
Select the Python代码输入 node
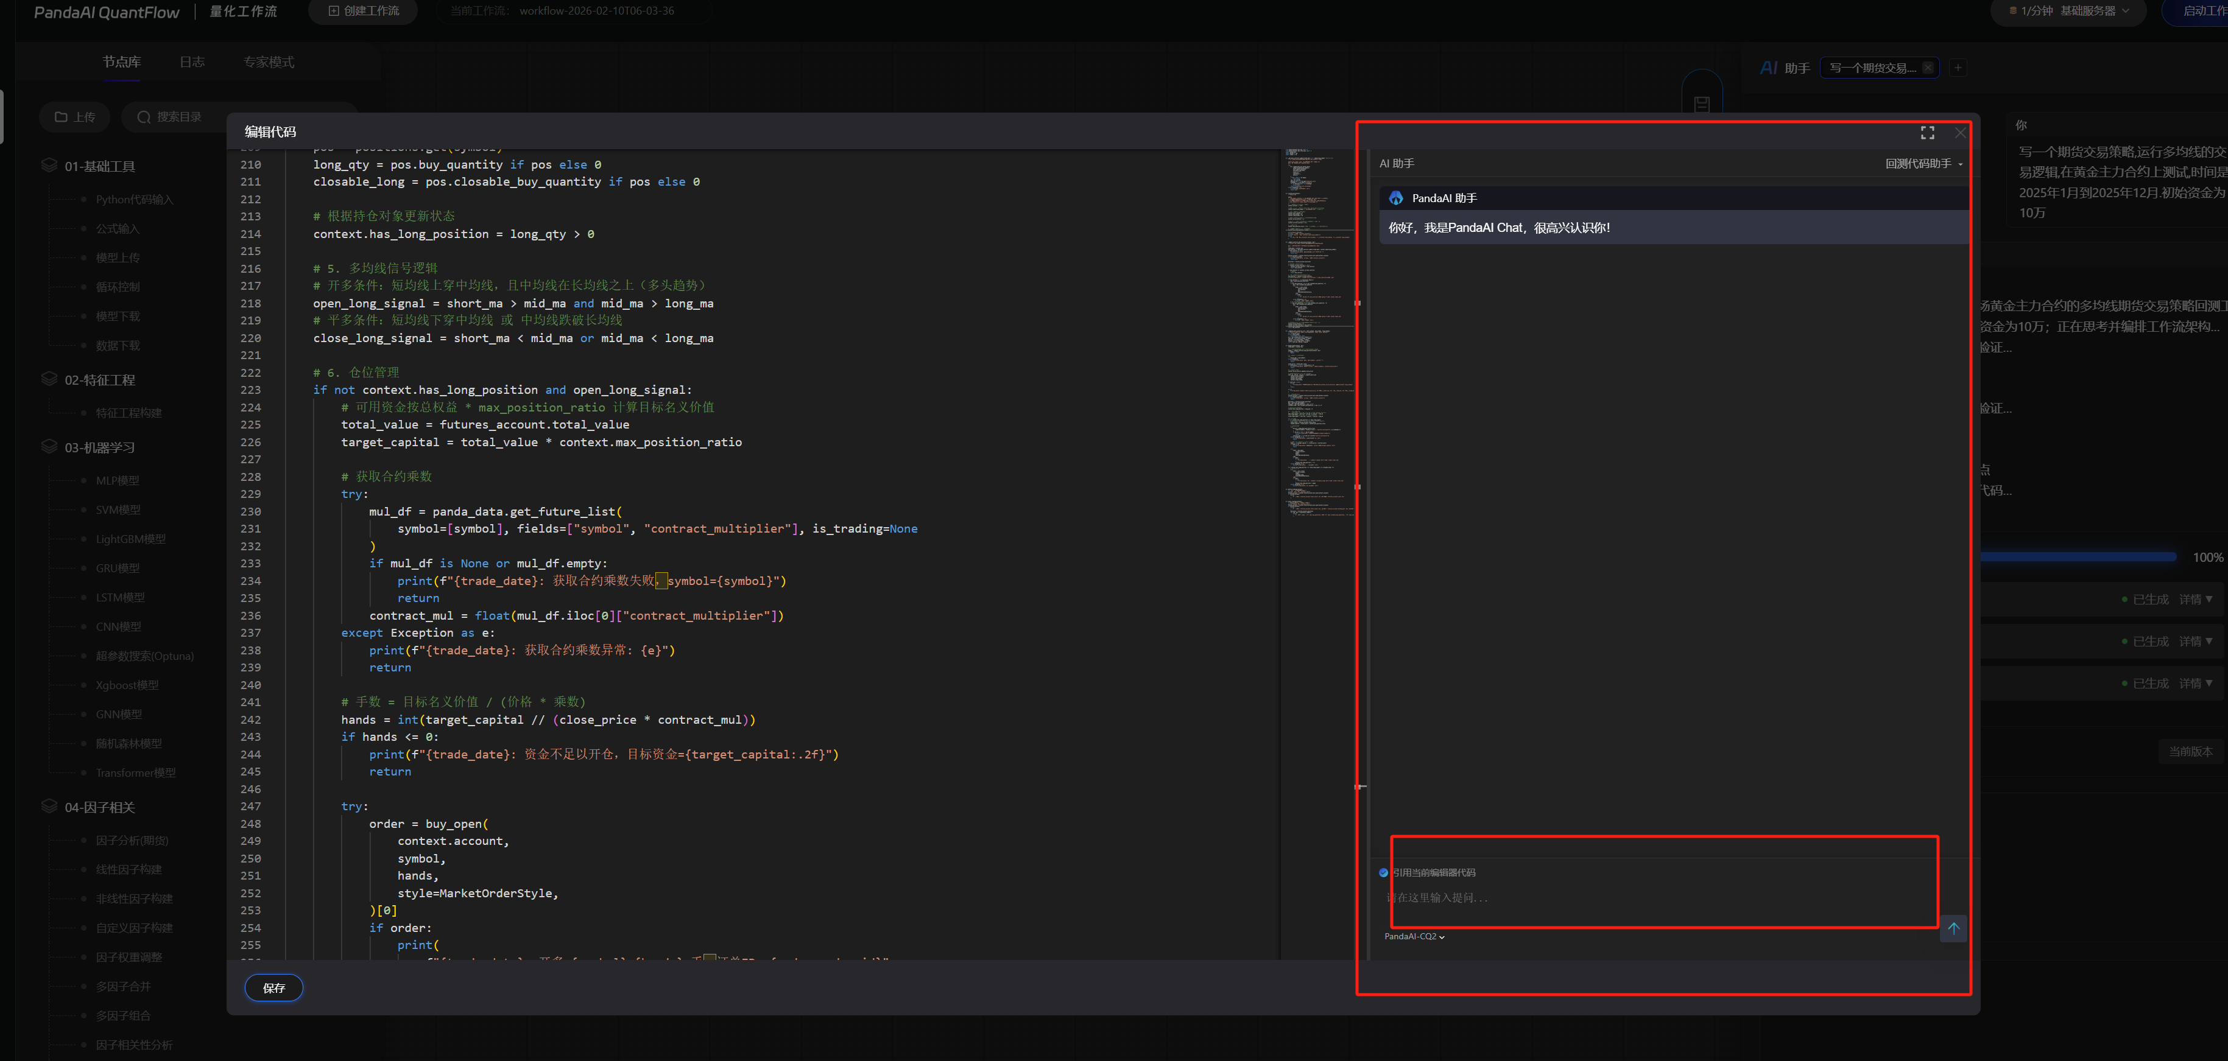pos(134,200)
